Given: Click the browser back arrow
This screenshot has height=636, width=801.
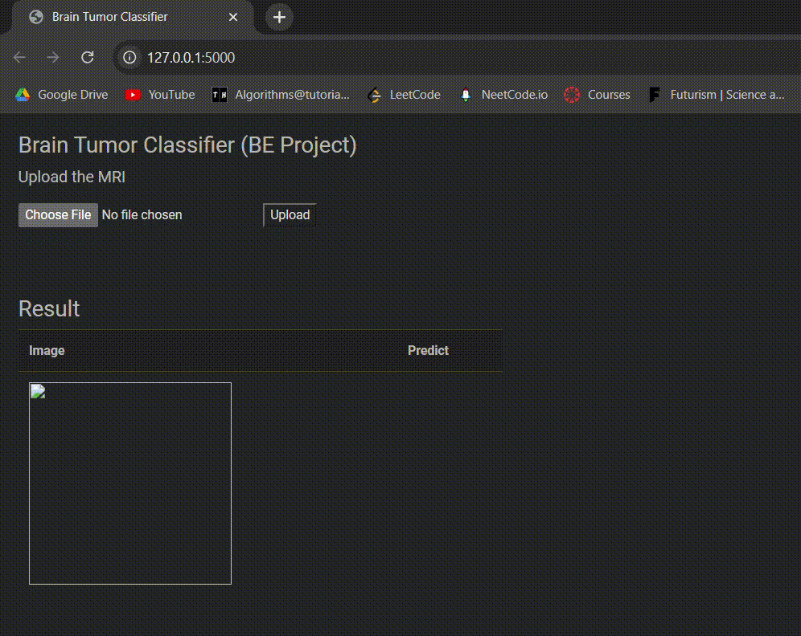Looking at the screenshot, I should tap(20, 58).
